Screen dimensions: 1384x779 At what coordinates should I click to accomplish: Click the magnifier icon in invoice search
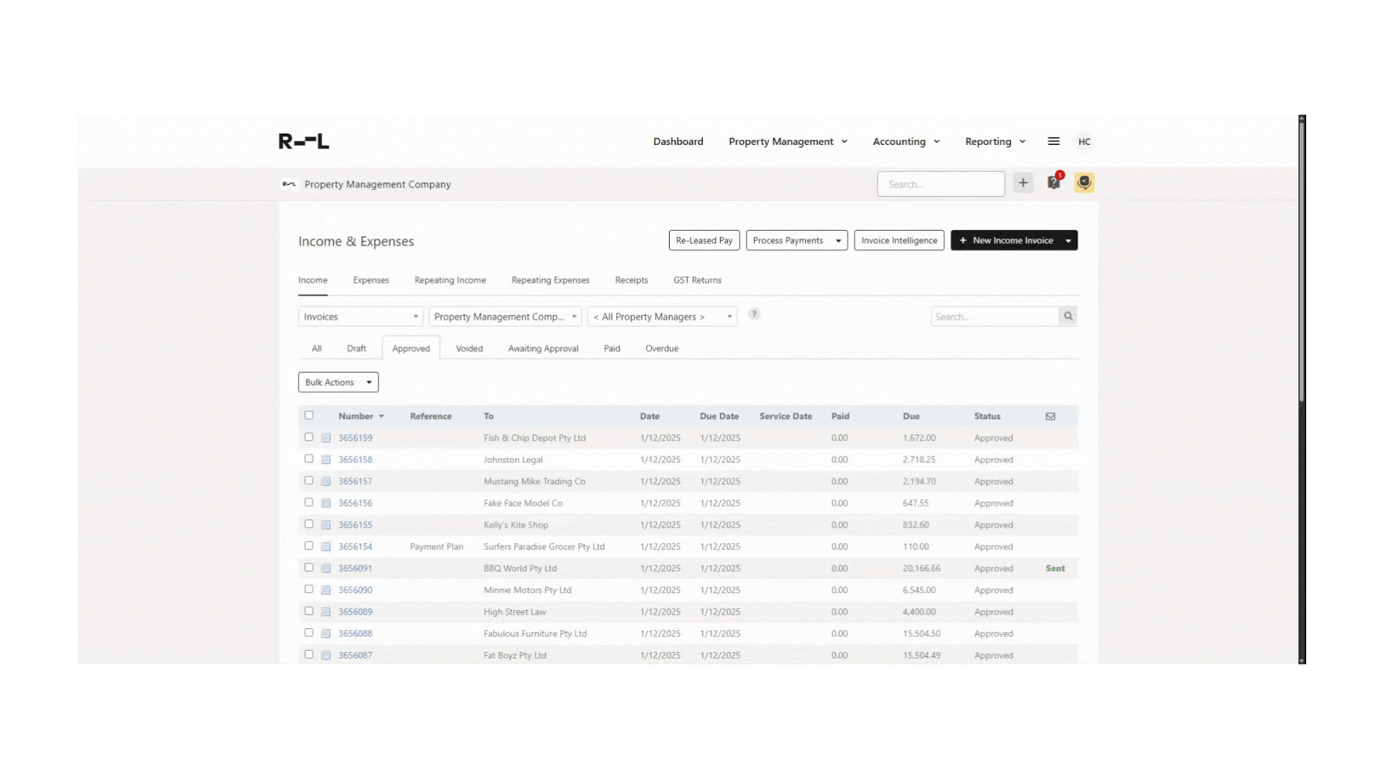coord(1068,316)
